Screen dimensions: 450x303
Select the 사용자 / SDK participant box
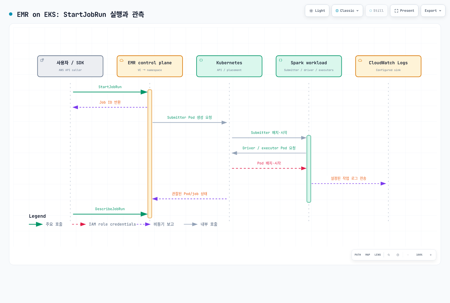point(70,66)
